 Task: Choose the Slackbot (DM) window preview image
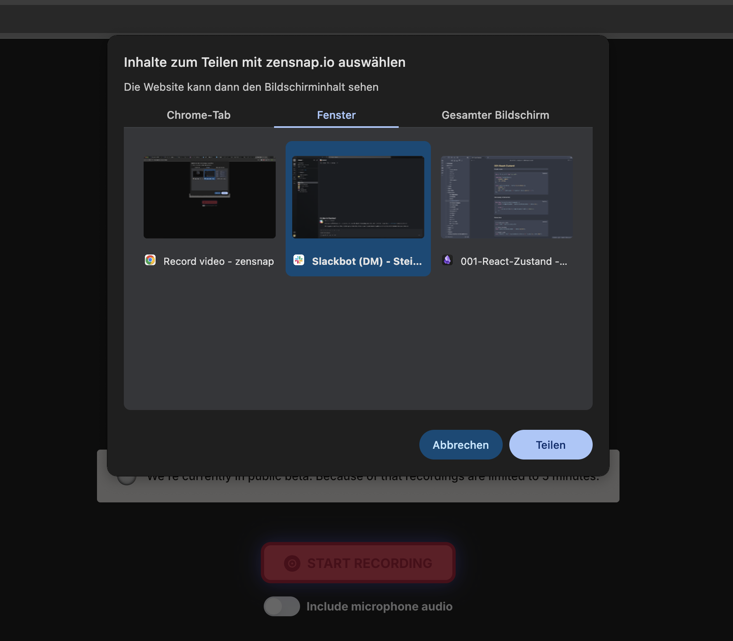358,197
